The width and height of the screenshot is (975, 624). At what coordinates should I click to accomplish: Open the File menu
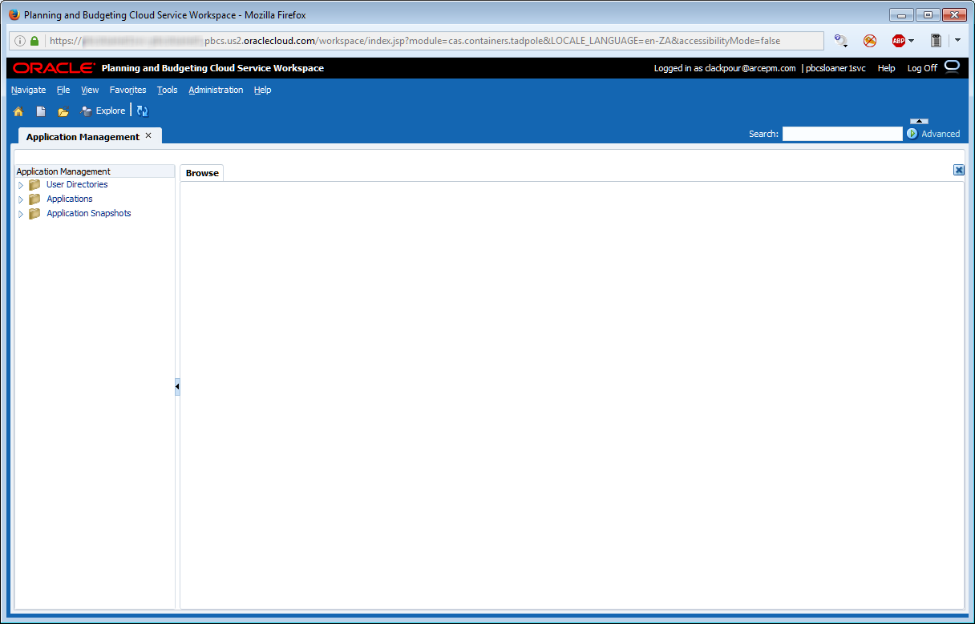click(63, 90)
